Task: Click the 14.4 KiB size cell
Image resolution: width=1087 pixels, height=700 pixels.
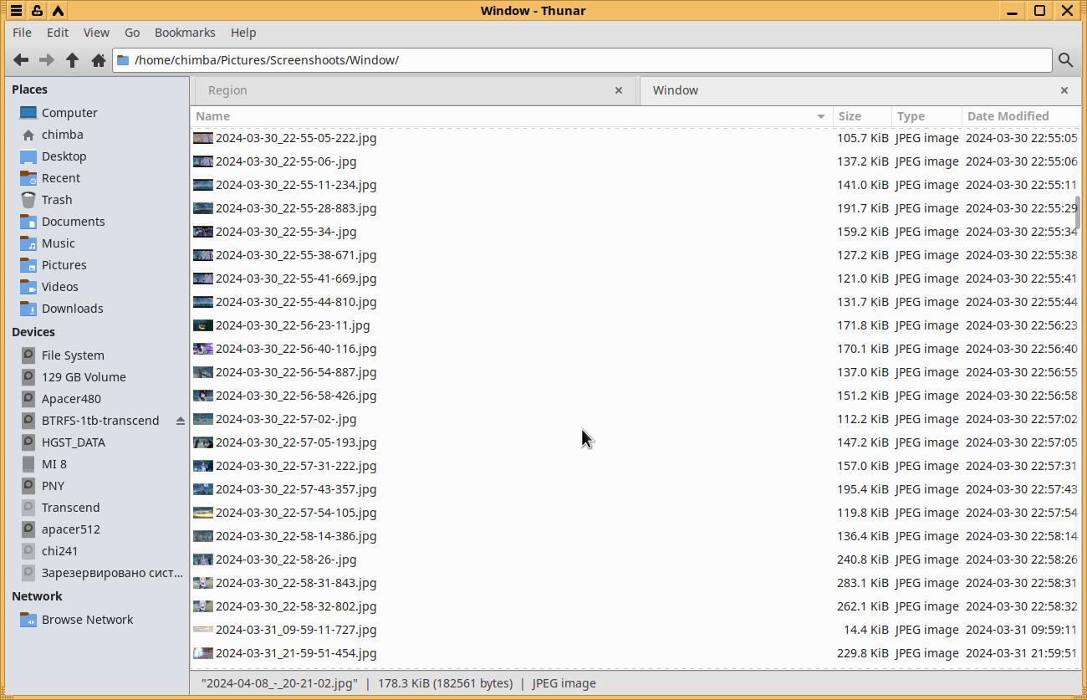Action: (866, 630)
